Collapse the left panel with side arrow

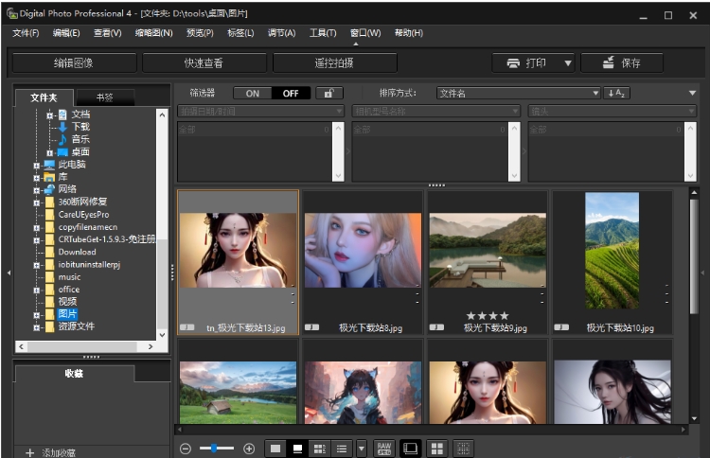click(9, 273)
